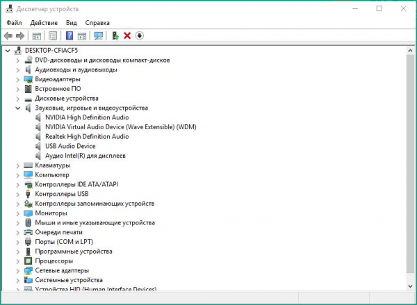This screenshot has width=417, height=305.
Task: Click the Очереди печати printer icon
Action: [x=28, y=233]
